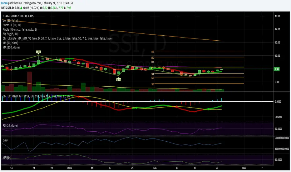Click the 8 date label on time axis
The image size is (291, 172).
(177, 168)
